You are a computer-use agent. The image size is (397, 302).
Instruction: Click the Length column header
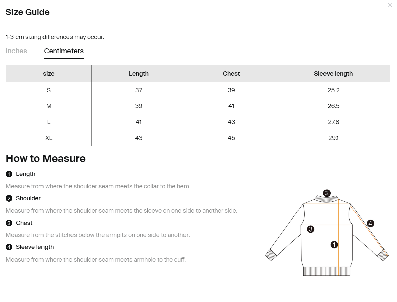tap(139, 74)
